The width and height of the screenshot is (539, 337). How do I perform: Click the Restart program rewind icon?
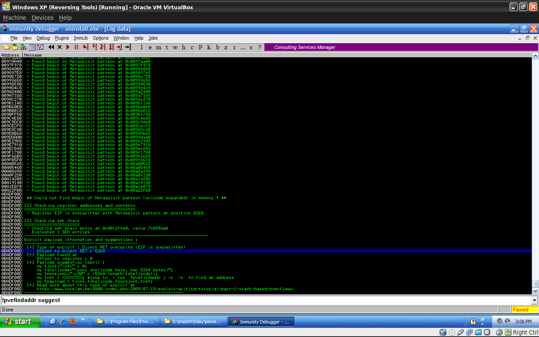coord(51,47)
